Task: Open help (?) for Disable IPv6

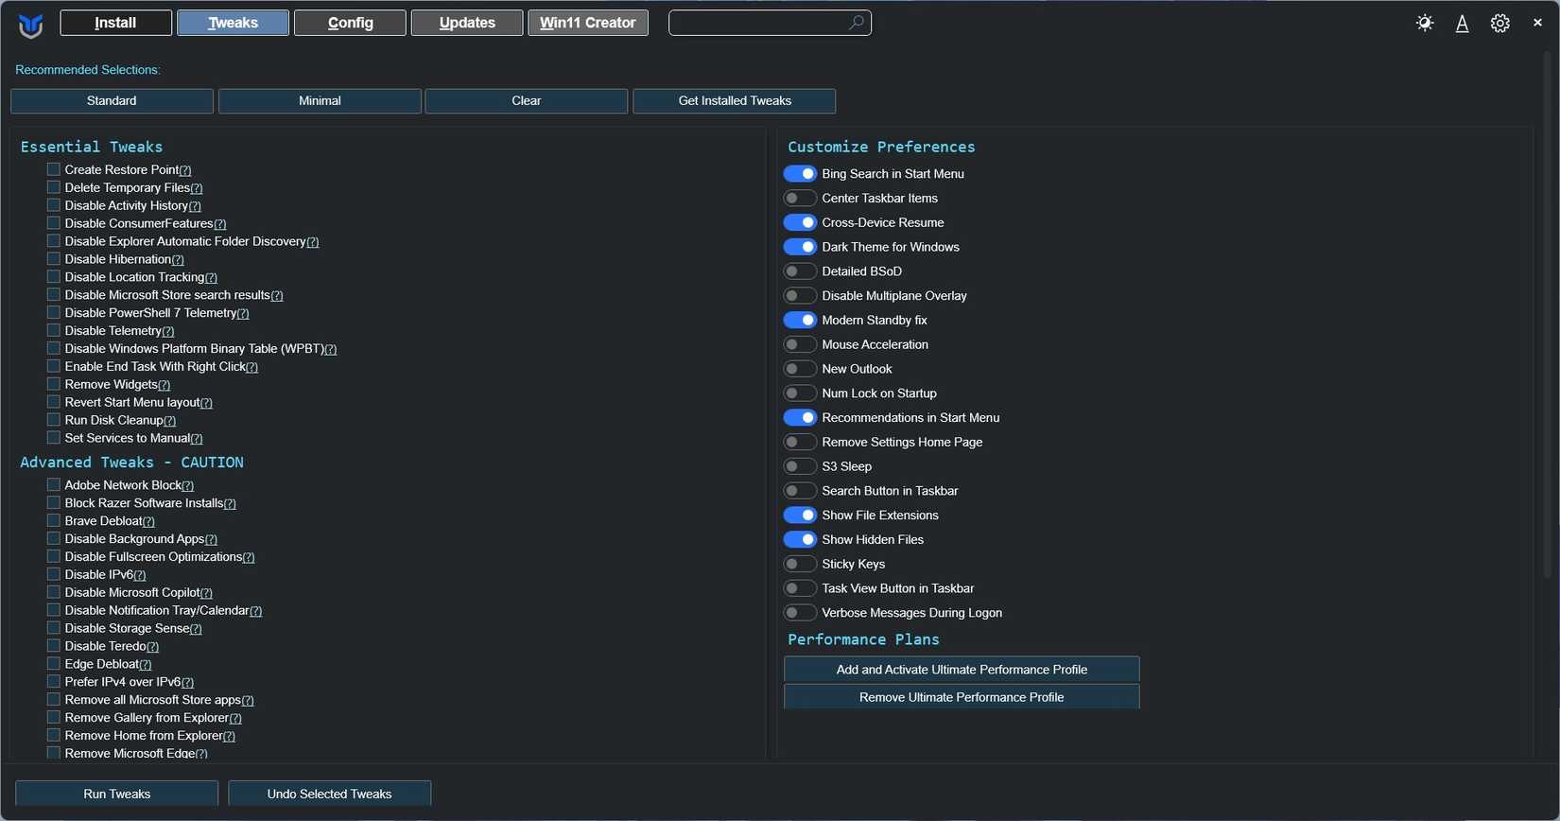Action: [140, 575]
